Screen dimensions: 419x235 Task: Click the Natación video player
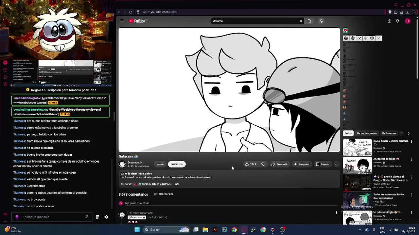(x=229, y=90)
